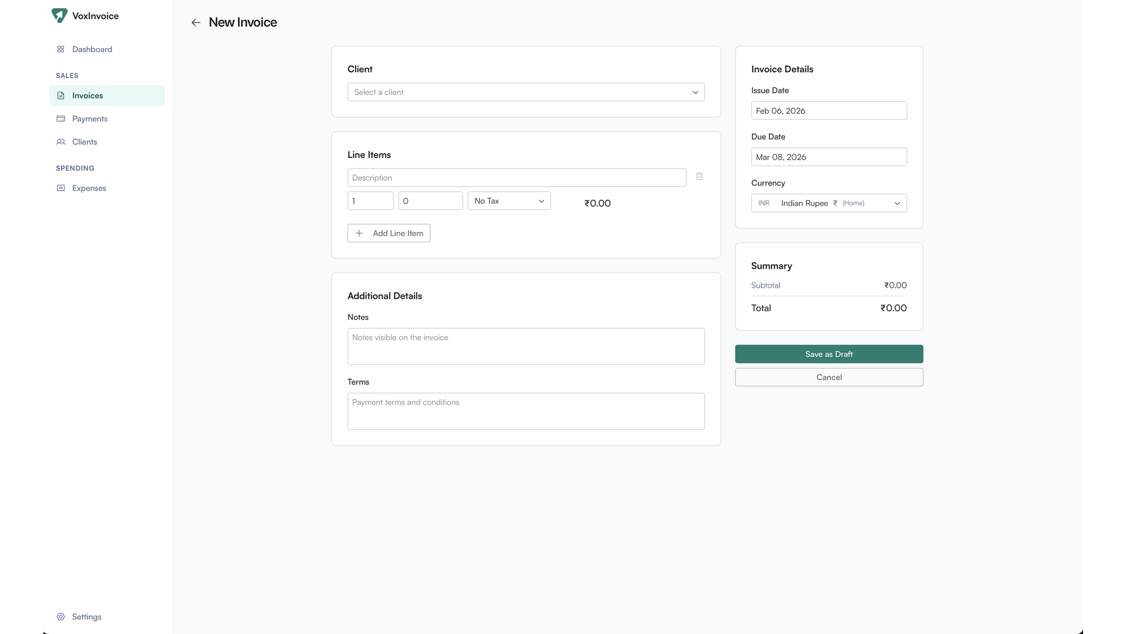Delete the line item with trash icon

(699, 177)
